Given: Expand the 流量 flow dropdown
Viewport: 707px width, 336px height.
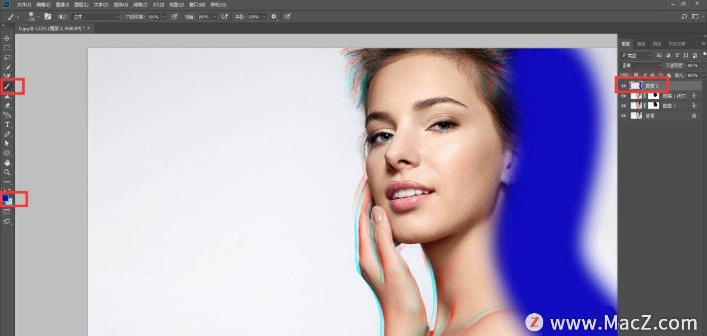Looking at the screenshot, I should pyautogui.click(x=214, y=17).
